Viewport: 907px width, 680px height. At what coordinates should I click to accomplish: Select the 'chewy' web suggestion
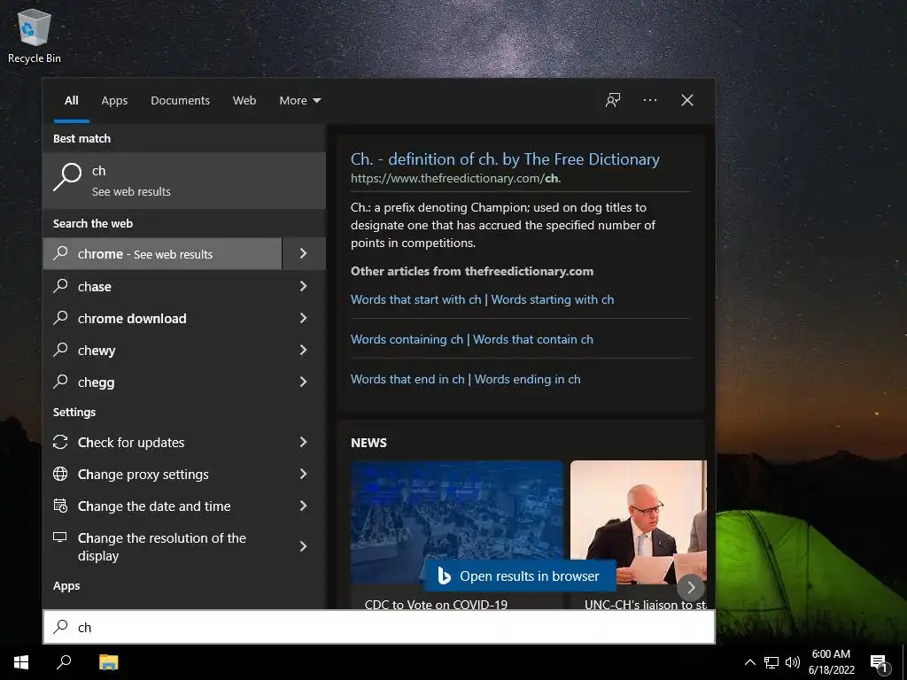[163, 349]
